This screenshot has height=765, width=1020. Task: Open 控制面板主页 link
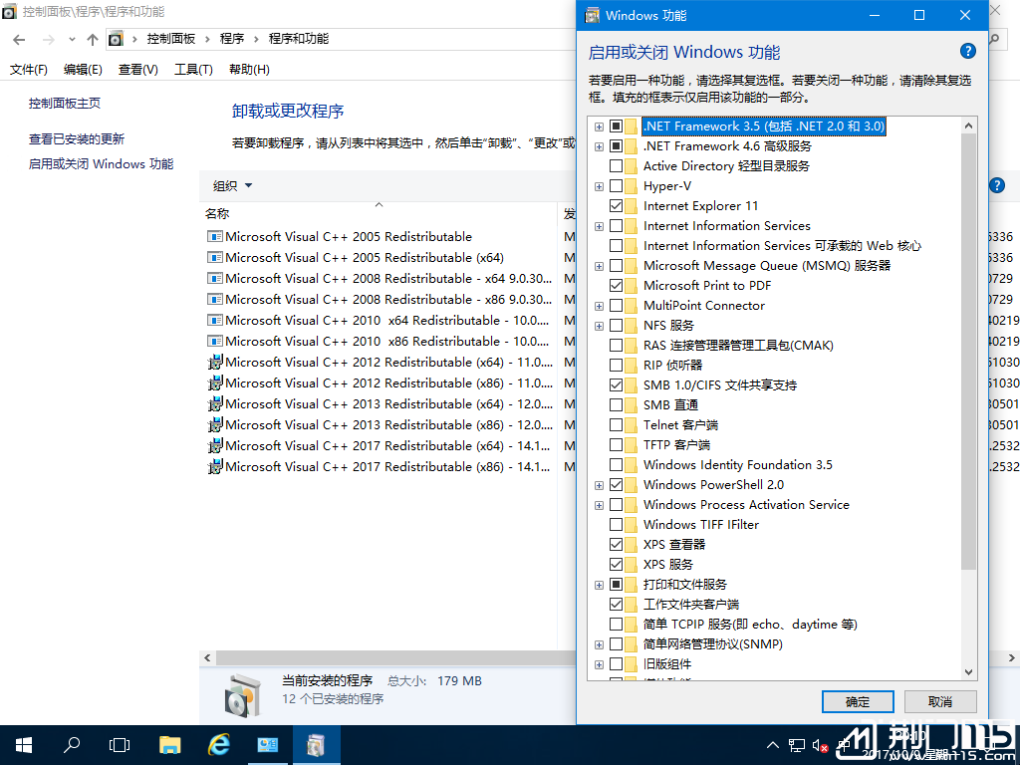(x=65, y=103)
